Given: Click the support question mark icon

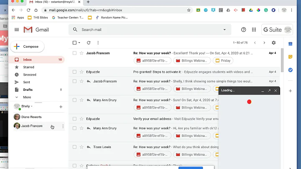Looking at the screenshot, I should (x=244, y=30).
